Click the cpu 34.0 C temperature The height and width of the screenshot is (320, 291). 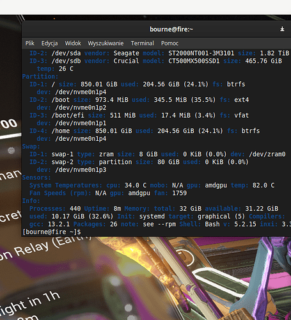(x=136, y=185)
